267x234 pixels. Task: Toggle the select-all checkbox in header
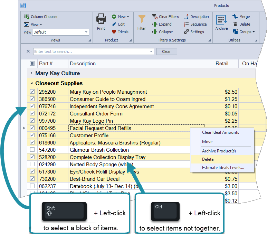pos(32,63)
